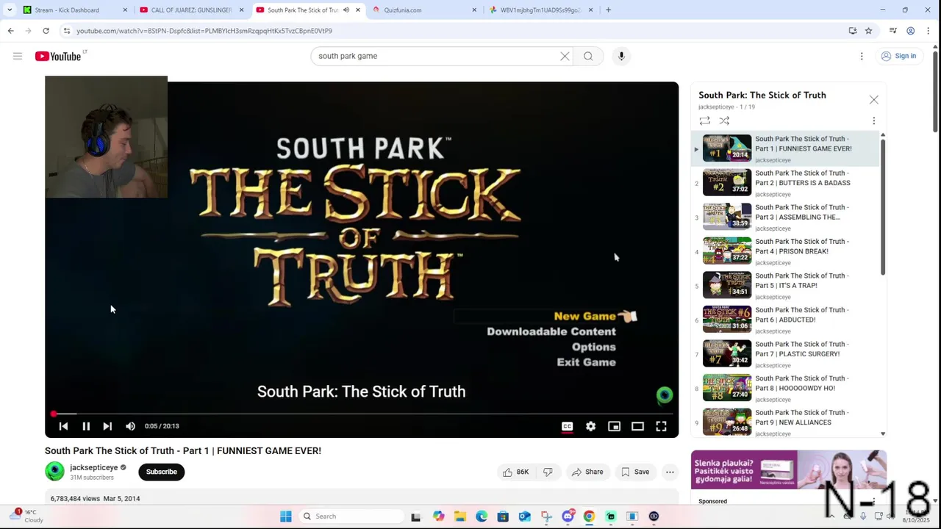Screen dimensions: 941x529
Task: Enter full screen mode
Action: (x=661, y=426)
